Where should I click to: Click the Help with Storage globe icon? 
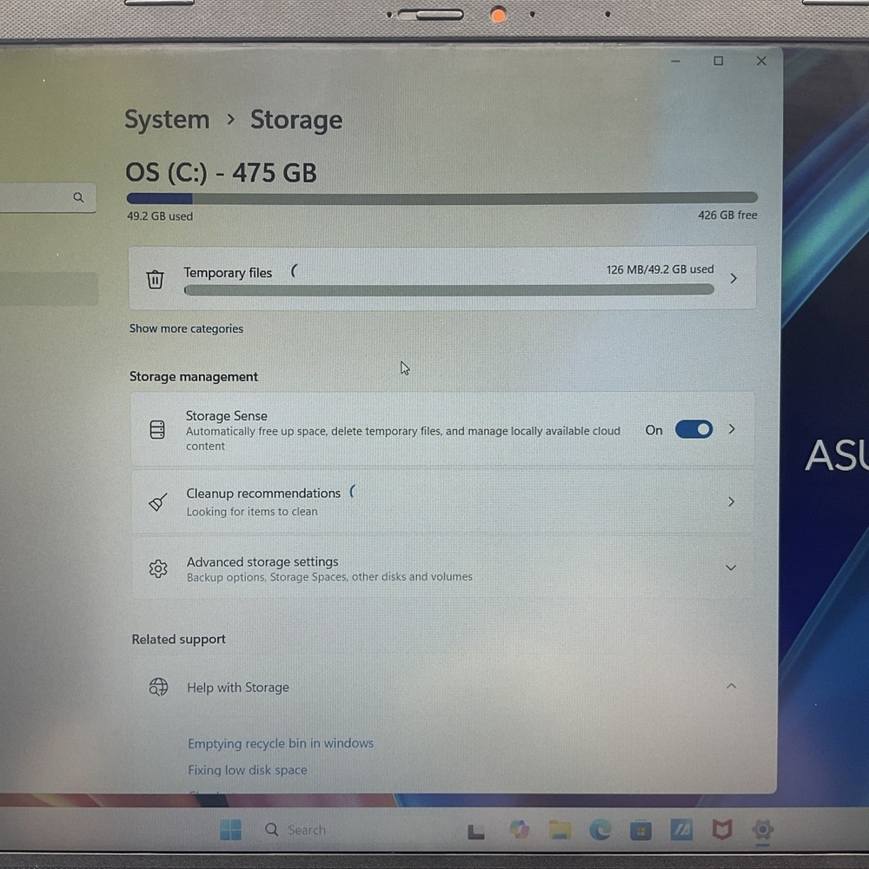(x=158, y=687)
